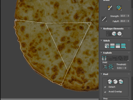Click the Stitch rollout grip handle

[129, 41]
